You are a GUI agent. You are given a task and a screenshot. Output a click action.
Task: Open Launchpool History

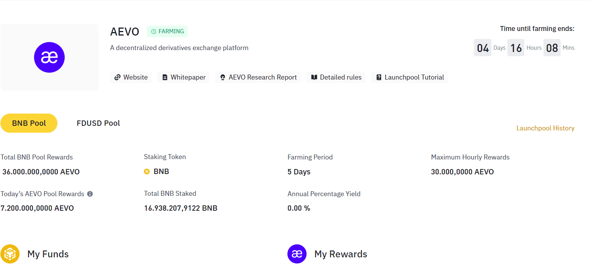pos(545,128)
